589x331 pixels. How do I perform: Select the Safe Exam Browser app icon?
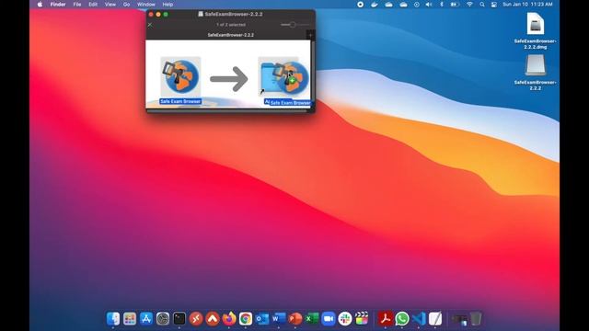pyautogui.click(x=180, y=76)
